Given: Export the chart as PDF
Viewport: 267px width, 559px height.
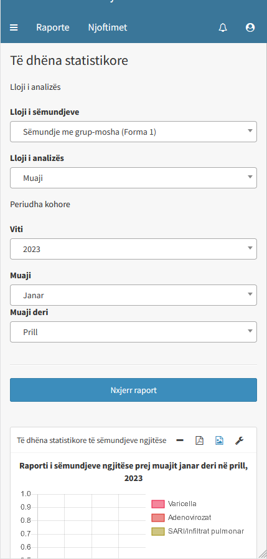Looking at the screenshot, I should (x=199, y=440).
